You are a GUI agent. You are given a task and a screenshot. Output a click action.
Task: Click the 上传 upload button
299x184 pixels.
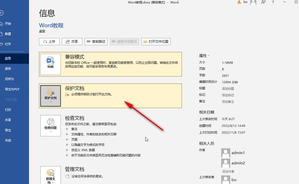pyautogui.click(x=49, y=42)
